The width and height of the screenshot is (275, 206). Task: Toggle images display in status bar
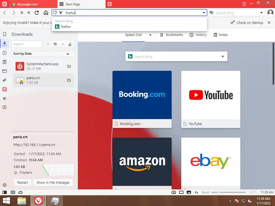point(189,192)
